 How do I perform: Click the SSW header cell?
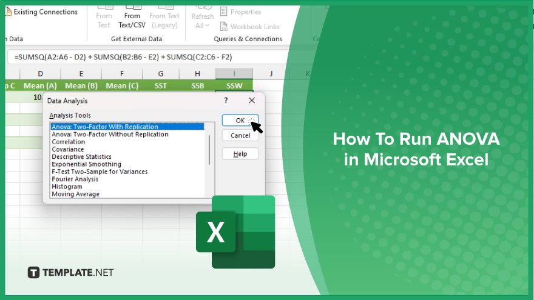[234, 85]
